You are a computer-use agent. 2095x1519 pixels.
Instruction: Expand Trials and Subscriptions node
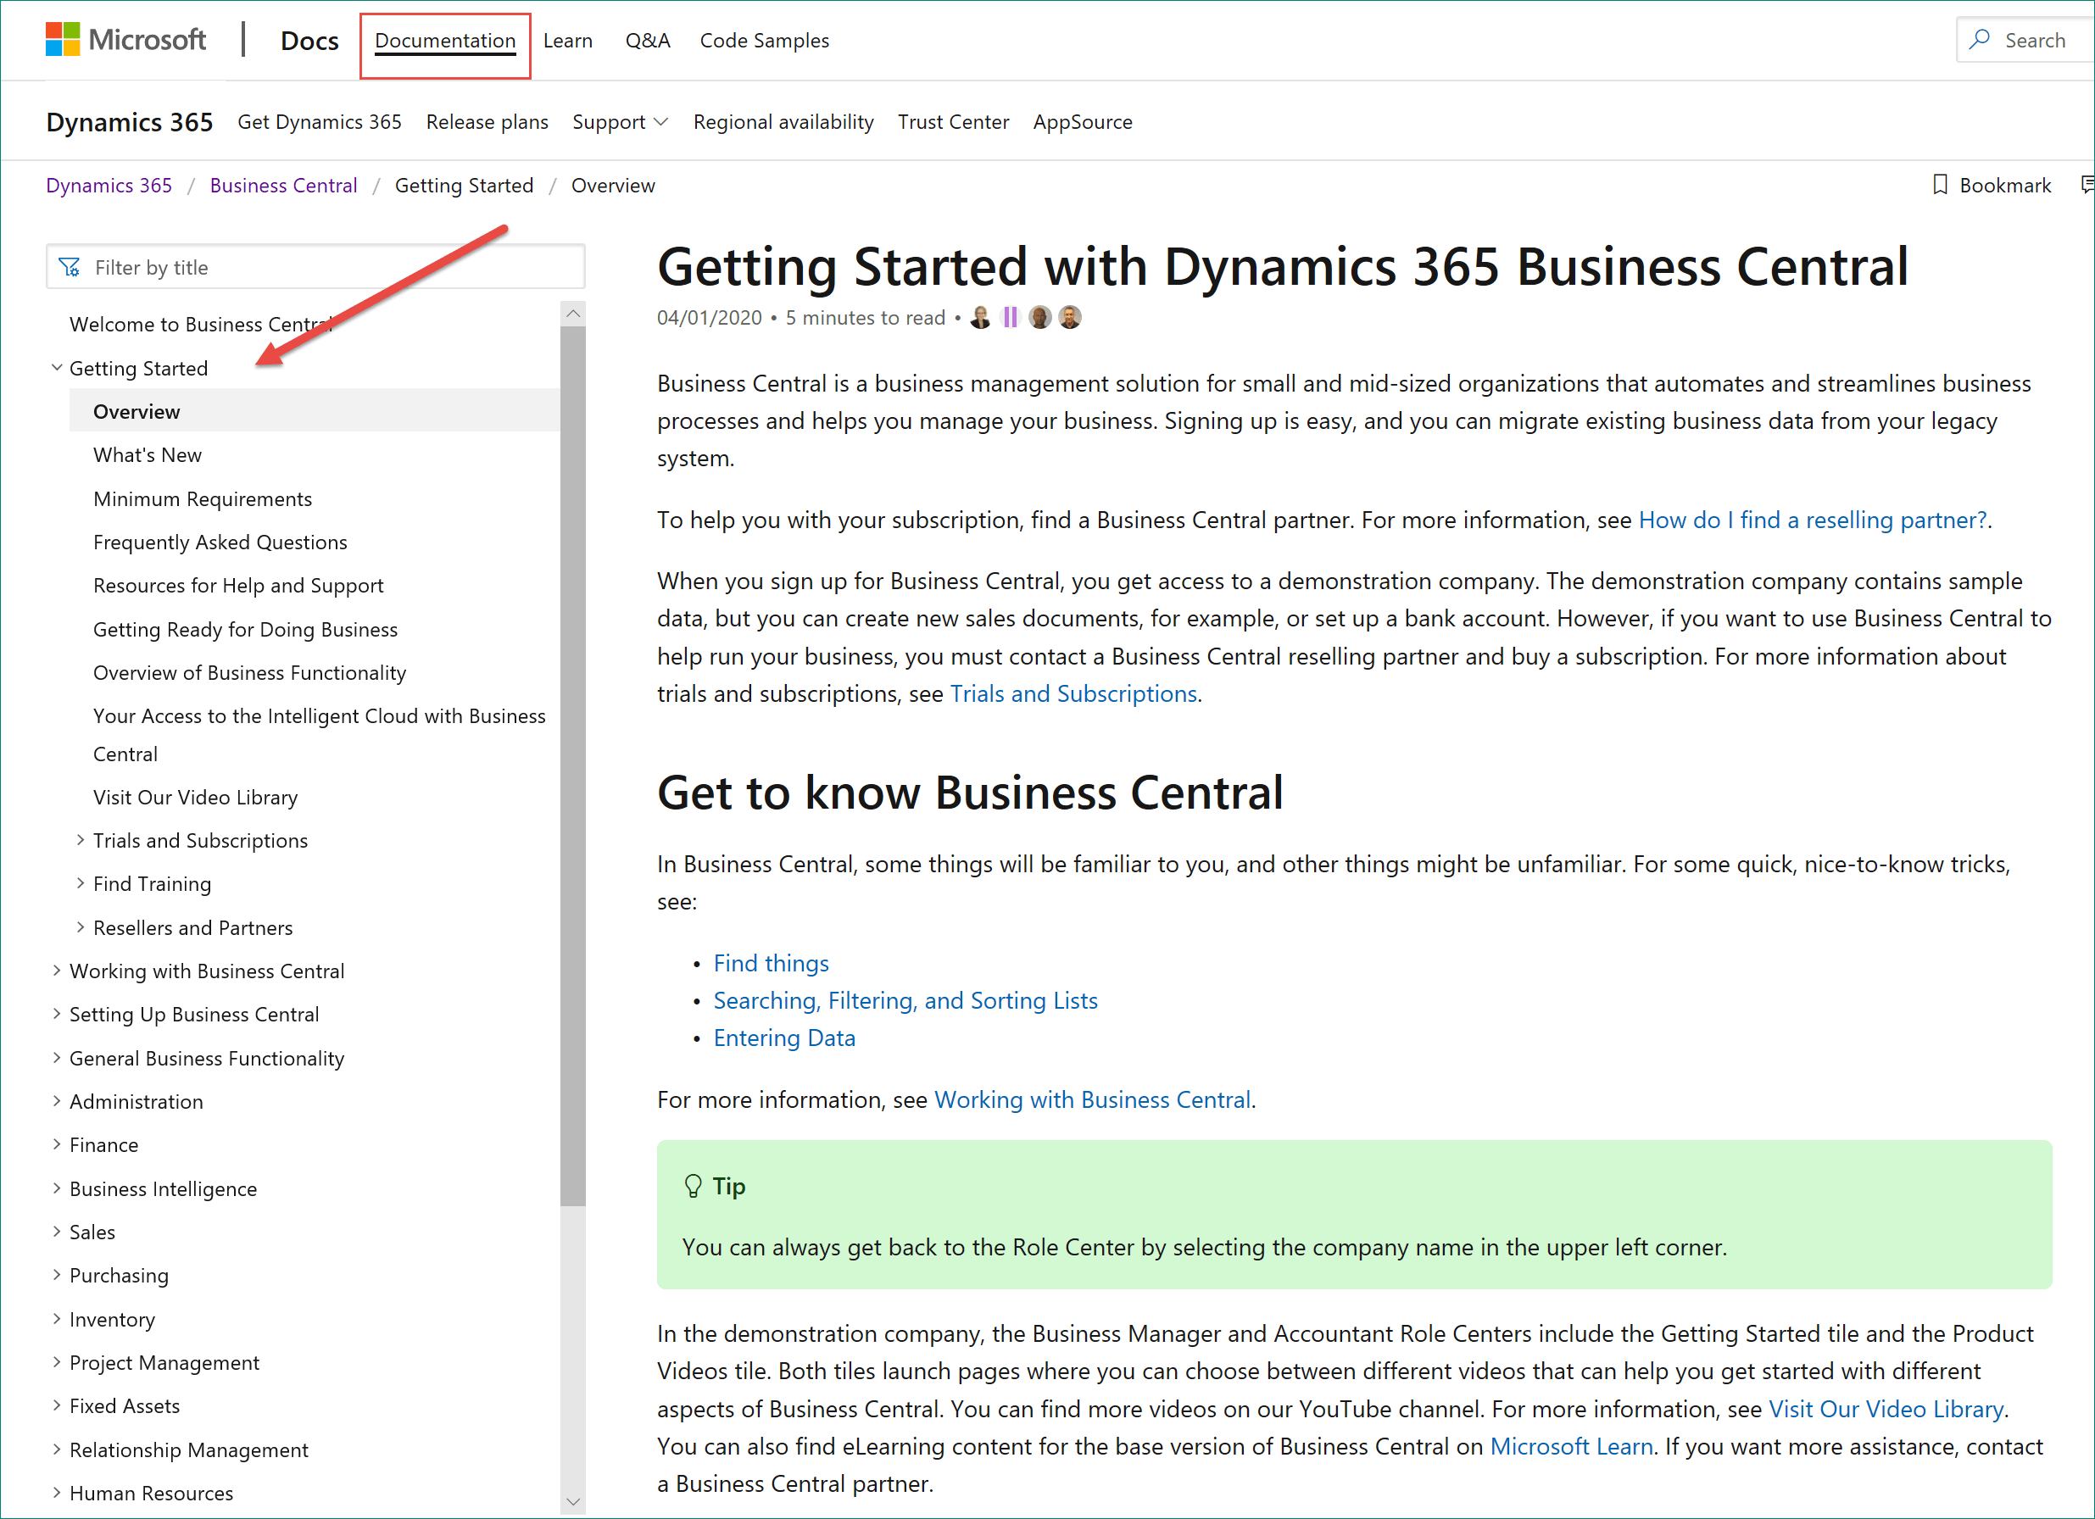81,839
